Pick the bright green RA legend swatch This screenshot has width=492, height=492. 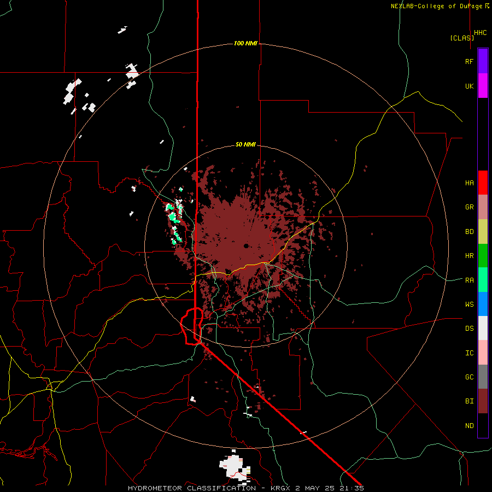click(483, 280)
